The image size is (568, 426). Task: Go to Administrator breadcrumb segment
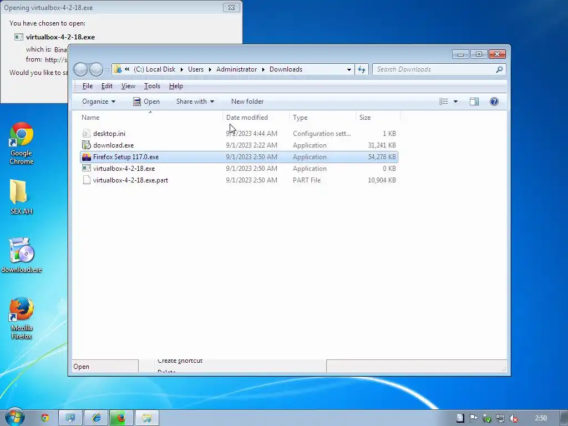pos(236,69)
